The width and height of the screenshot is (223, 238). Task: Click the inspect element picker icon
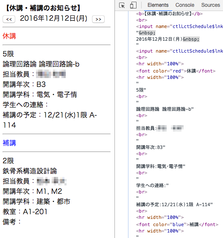click(x=122, y=6)
